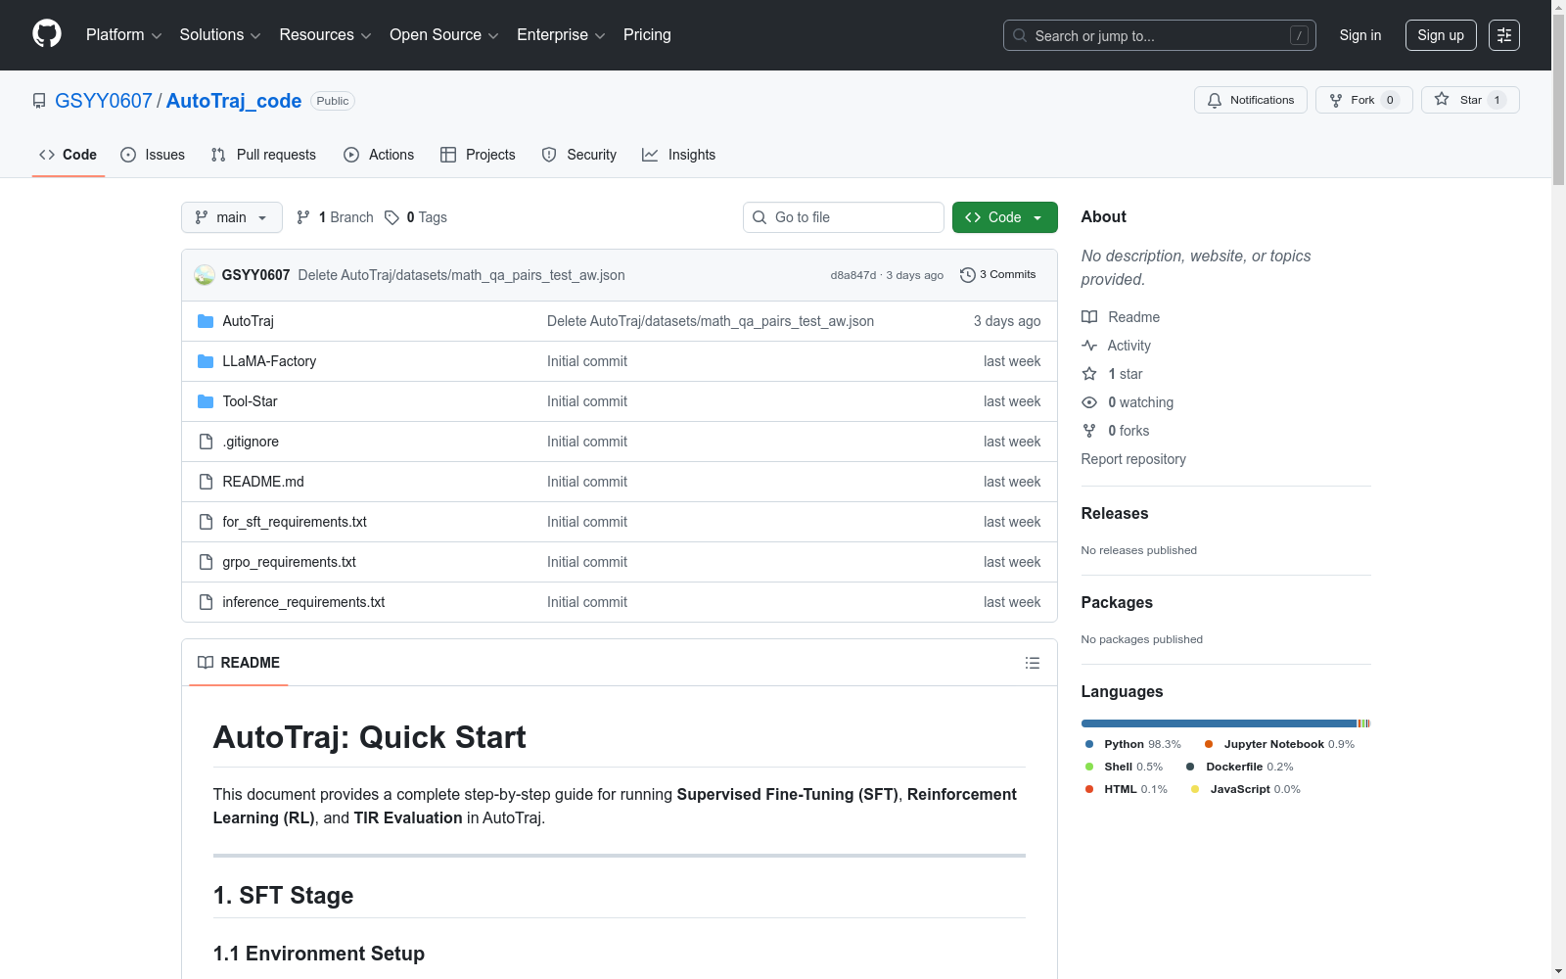
Task: Open the GSYY0607 owner link
Action: [104, 101]
